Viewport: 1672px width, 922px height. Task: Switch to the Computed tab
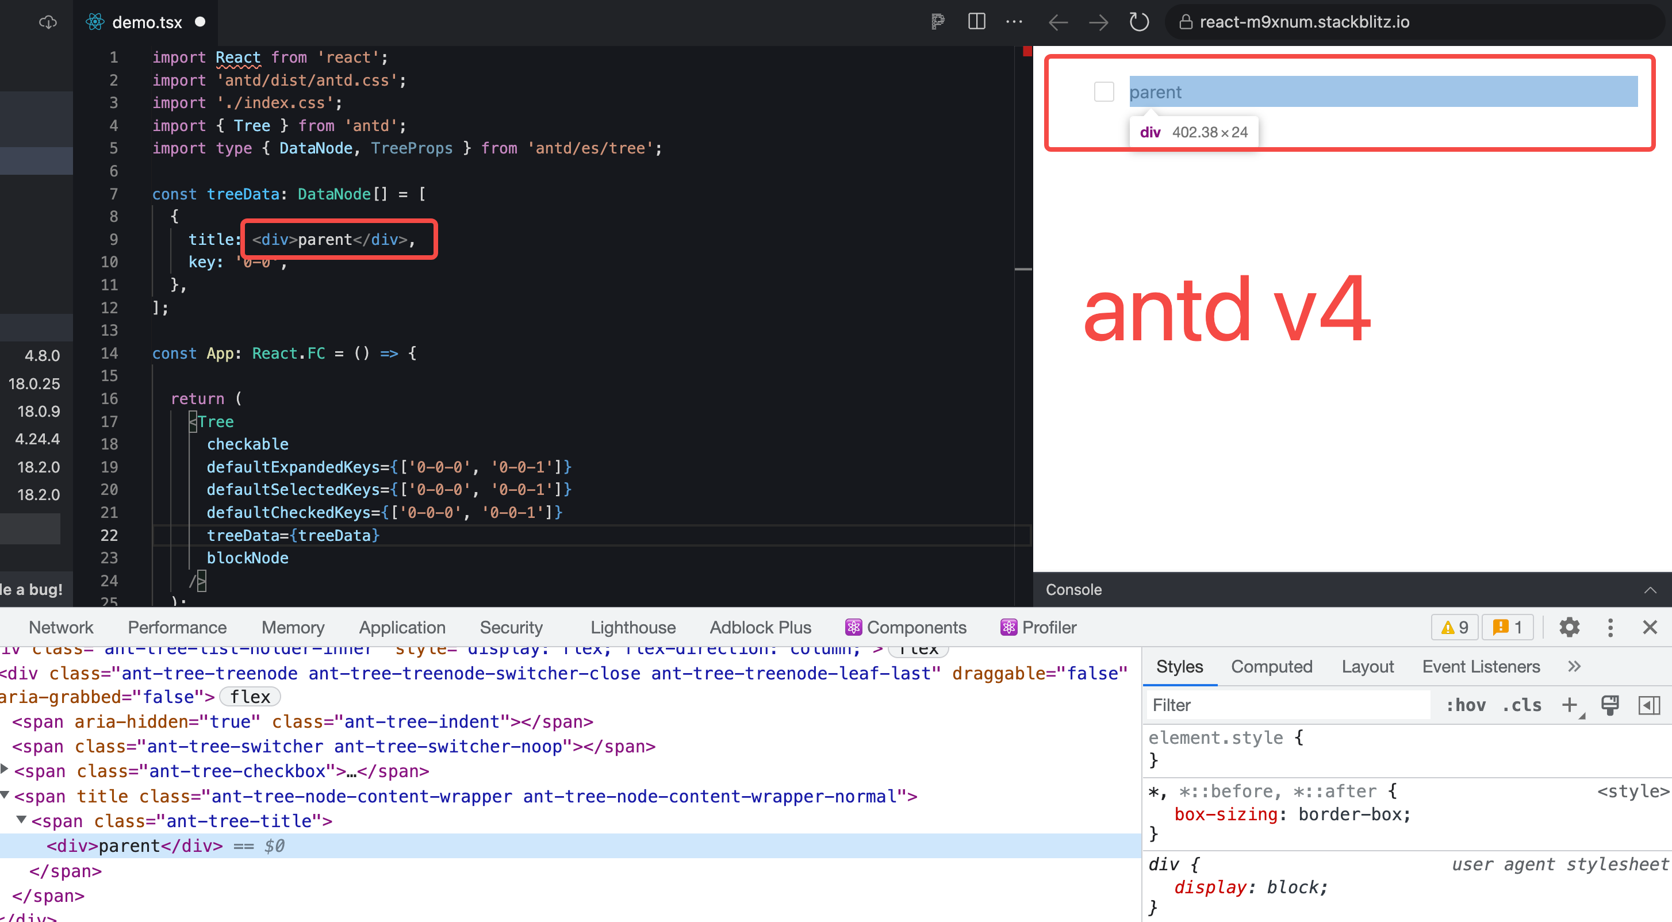[1271, 666]
